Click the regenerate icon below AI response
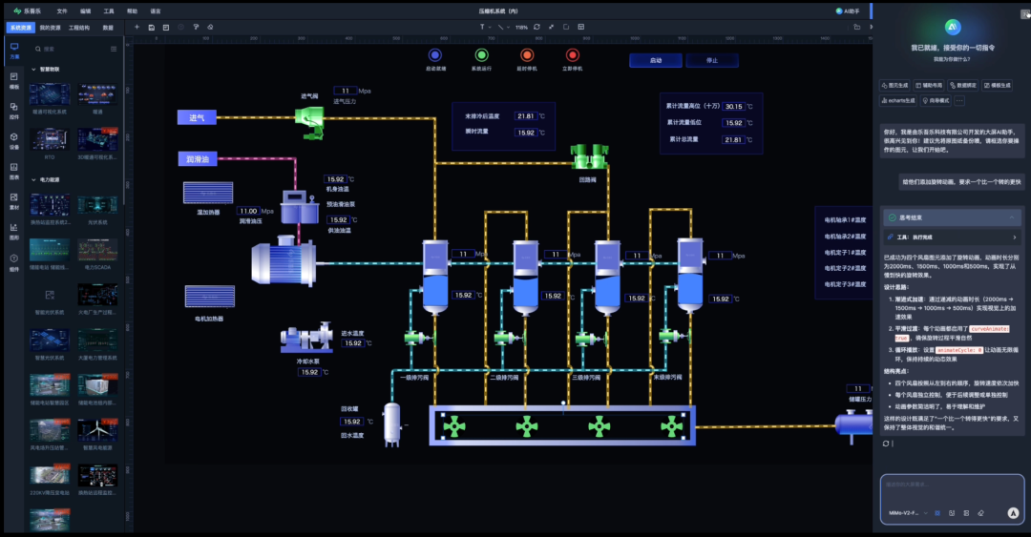Viewport: 1031px width, 537px height. 886,443
